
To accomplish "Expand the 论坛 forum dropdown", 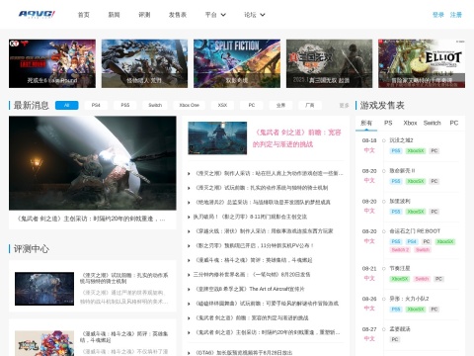I will pos(255,15).
